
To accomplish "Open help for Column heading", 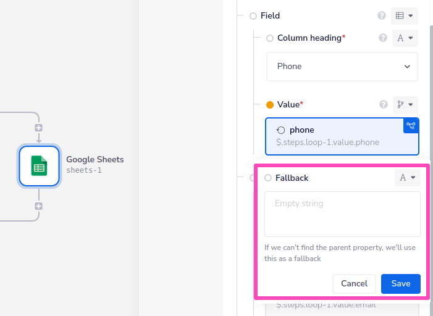I will (383, 38).
